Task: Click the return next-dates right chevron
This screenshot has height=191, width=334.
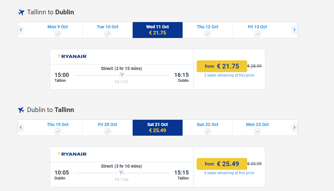Action: pos(294,128)
